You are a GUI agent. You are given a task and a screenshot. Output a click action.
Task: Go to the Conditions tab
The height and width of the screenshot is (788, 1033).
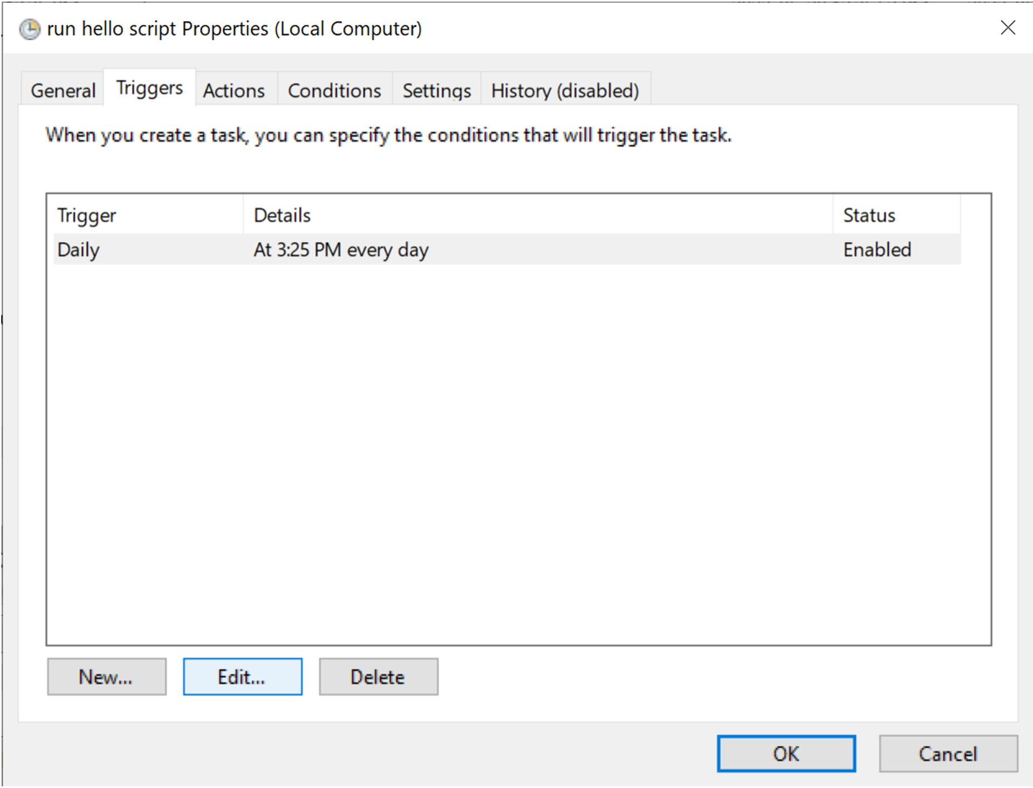(334, 90)
